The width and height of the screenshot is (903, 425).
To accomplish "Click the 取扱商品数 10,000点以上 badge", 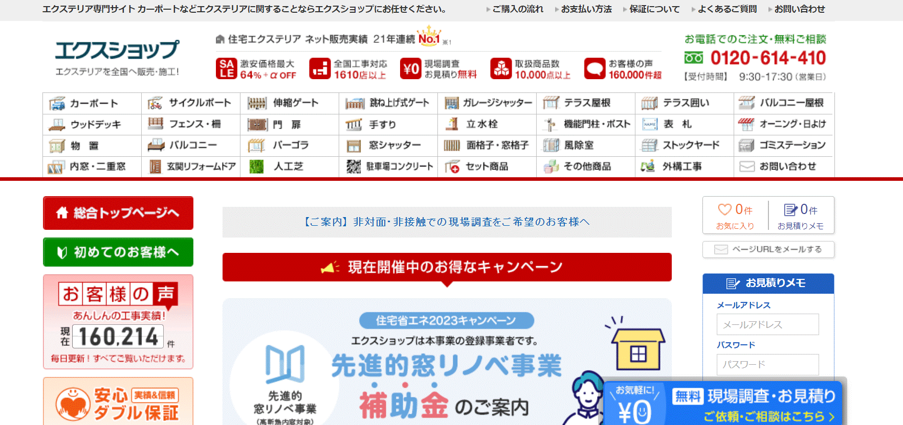I will (531, 69).
